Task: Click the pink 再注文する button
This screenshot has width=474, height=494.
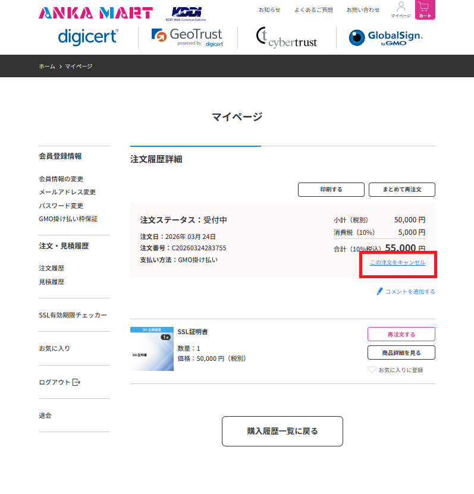Action: [401, 334]
